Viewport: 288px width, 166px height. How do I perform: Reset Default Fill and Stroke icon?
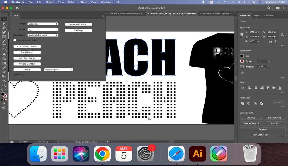click(x=2, y=90)
